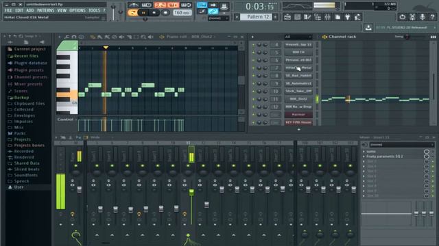This screenshot has height=246, width=439.
Task: Open the All channel filter dropdown
Action: pos(298,37)
